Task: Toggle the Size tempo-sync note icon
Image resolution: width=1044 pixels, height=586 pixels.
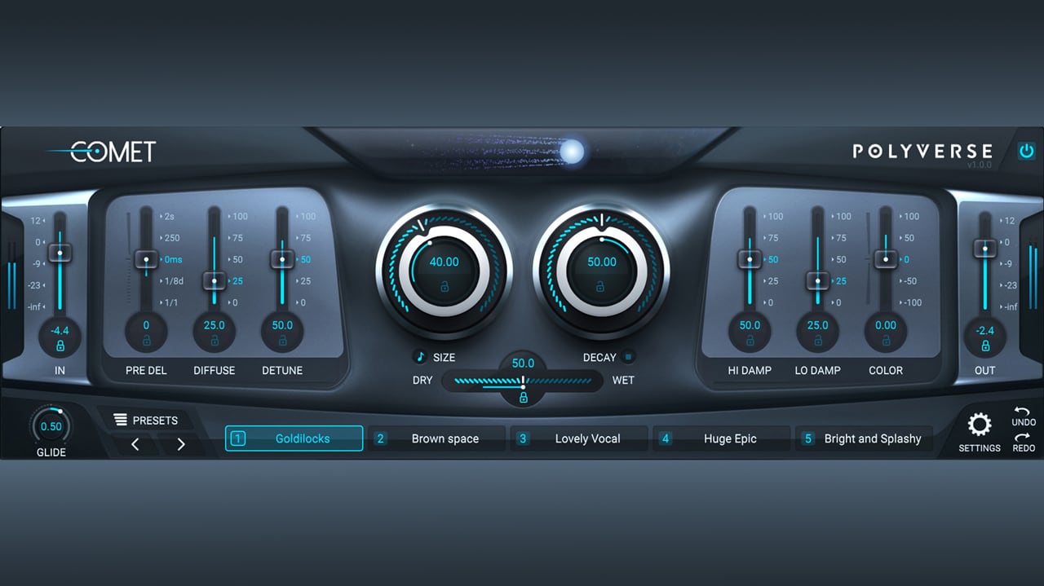Action: coord(420,357)
